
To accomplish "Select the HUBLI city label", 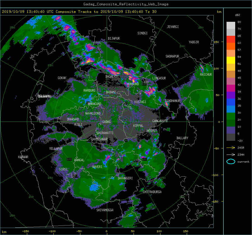I will pyautogui.click(x=78, y=125).
